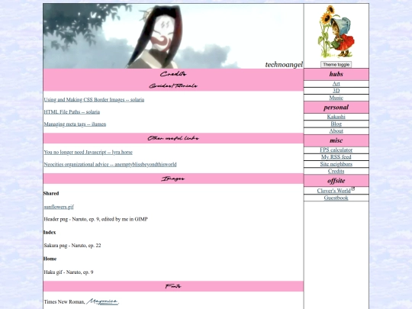The width and height of the screenshot is (412, 309).
Task: Click the Theme toggle button
Action: (x=336, y=65)
